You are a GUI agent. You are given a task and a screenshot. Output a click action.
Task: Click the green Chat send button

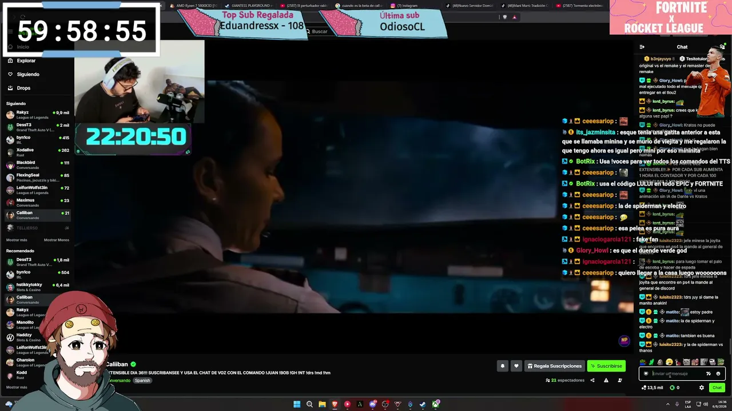pos(717,388)
